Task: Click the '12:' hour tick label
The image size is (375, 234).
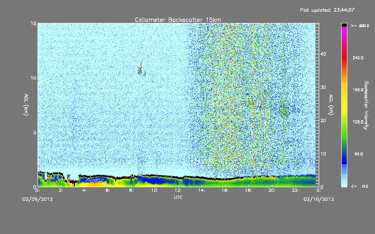Action: pos(178,190)
